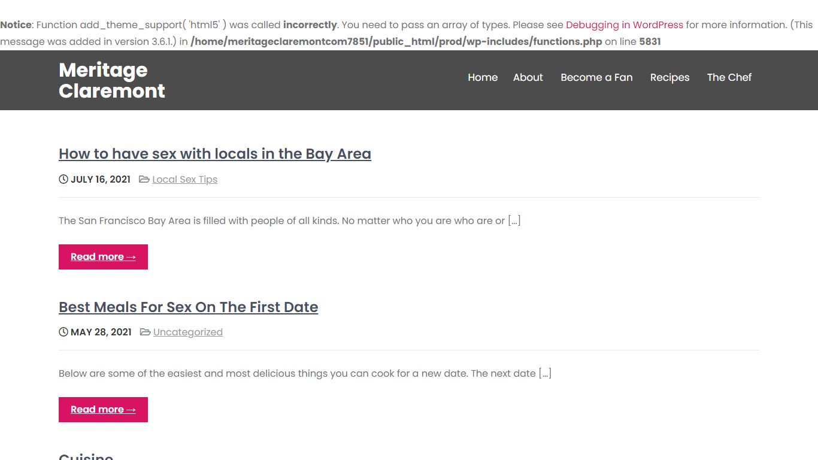Select Recipes from the top menu
818x460 pixels.
pyautogui.click(x=669, y=77)
